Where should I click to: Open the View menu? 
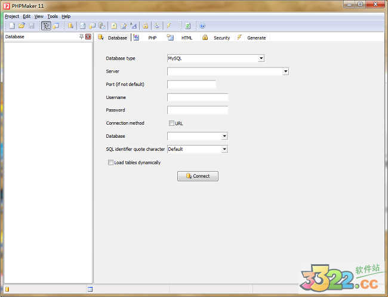point(39,16)
